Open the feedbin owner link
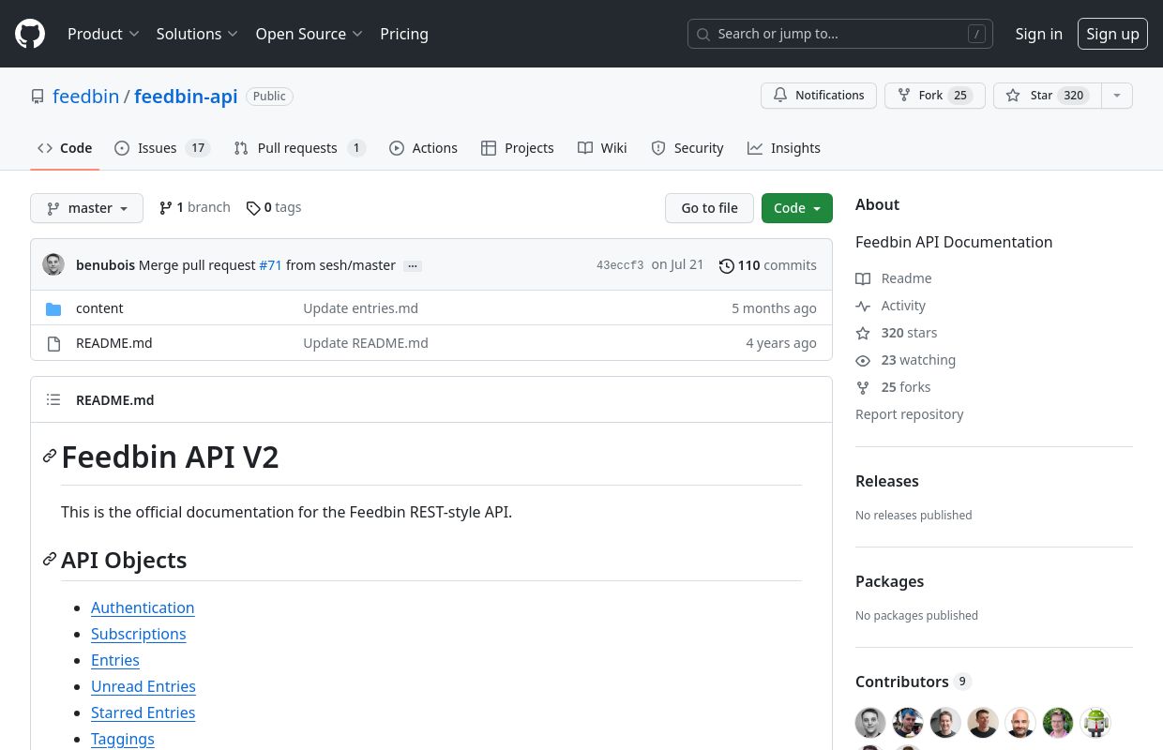 coord(85,97)
